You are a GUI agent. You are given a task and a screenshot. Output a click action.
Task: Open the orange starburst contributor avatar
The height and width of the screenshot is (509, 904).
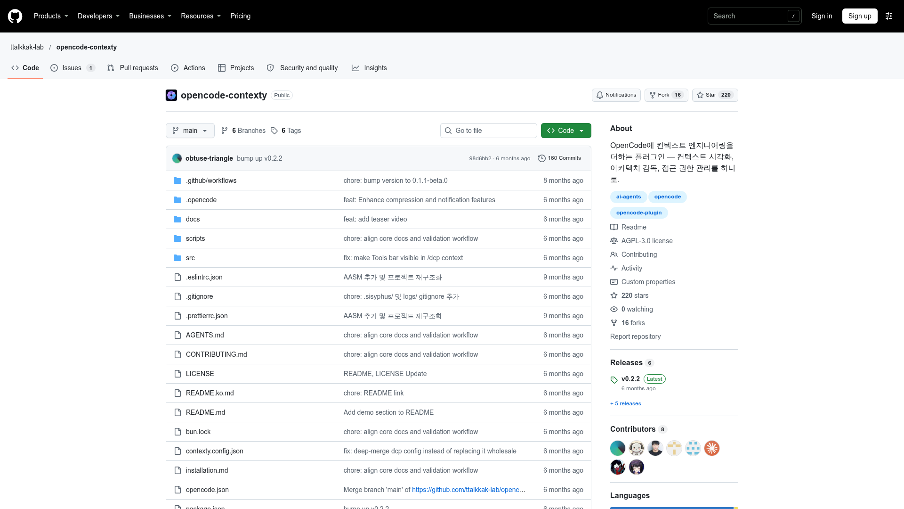pyautogui.click(x=712, y=448)
